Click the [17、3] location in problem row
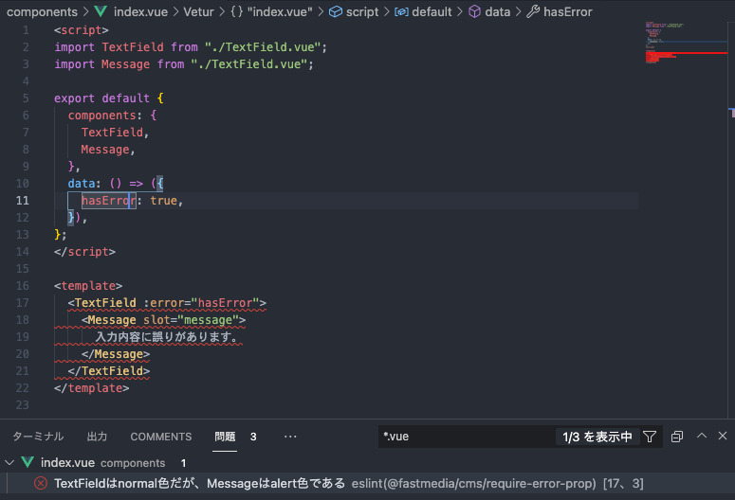Image resolution: width=735 pixels, height=500 pixels. 623,483
